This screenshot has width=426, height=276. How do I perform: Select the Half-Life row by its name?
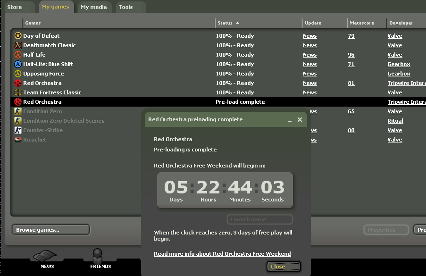(34, 55)
